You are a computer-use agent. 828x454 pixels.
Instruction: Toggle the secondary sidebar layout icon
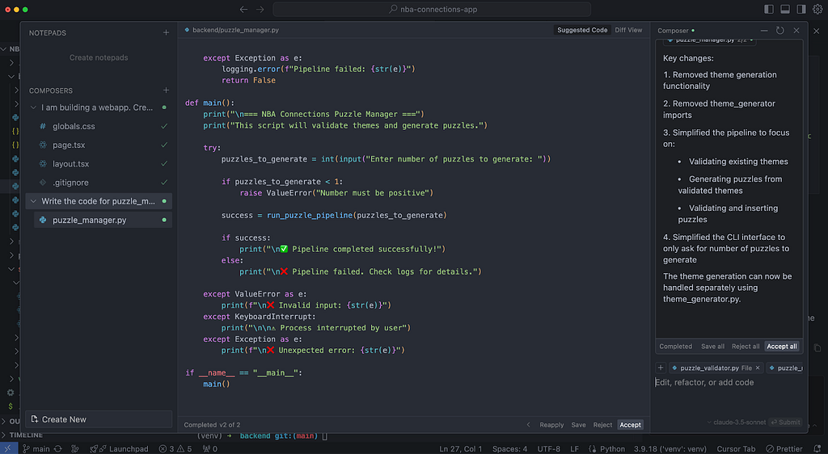pyautogui.click(x=801, y=9)
